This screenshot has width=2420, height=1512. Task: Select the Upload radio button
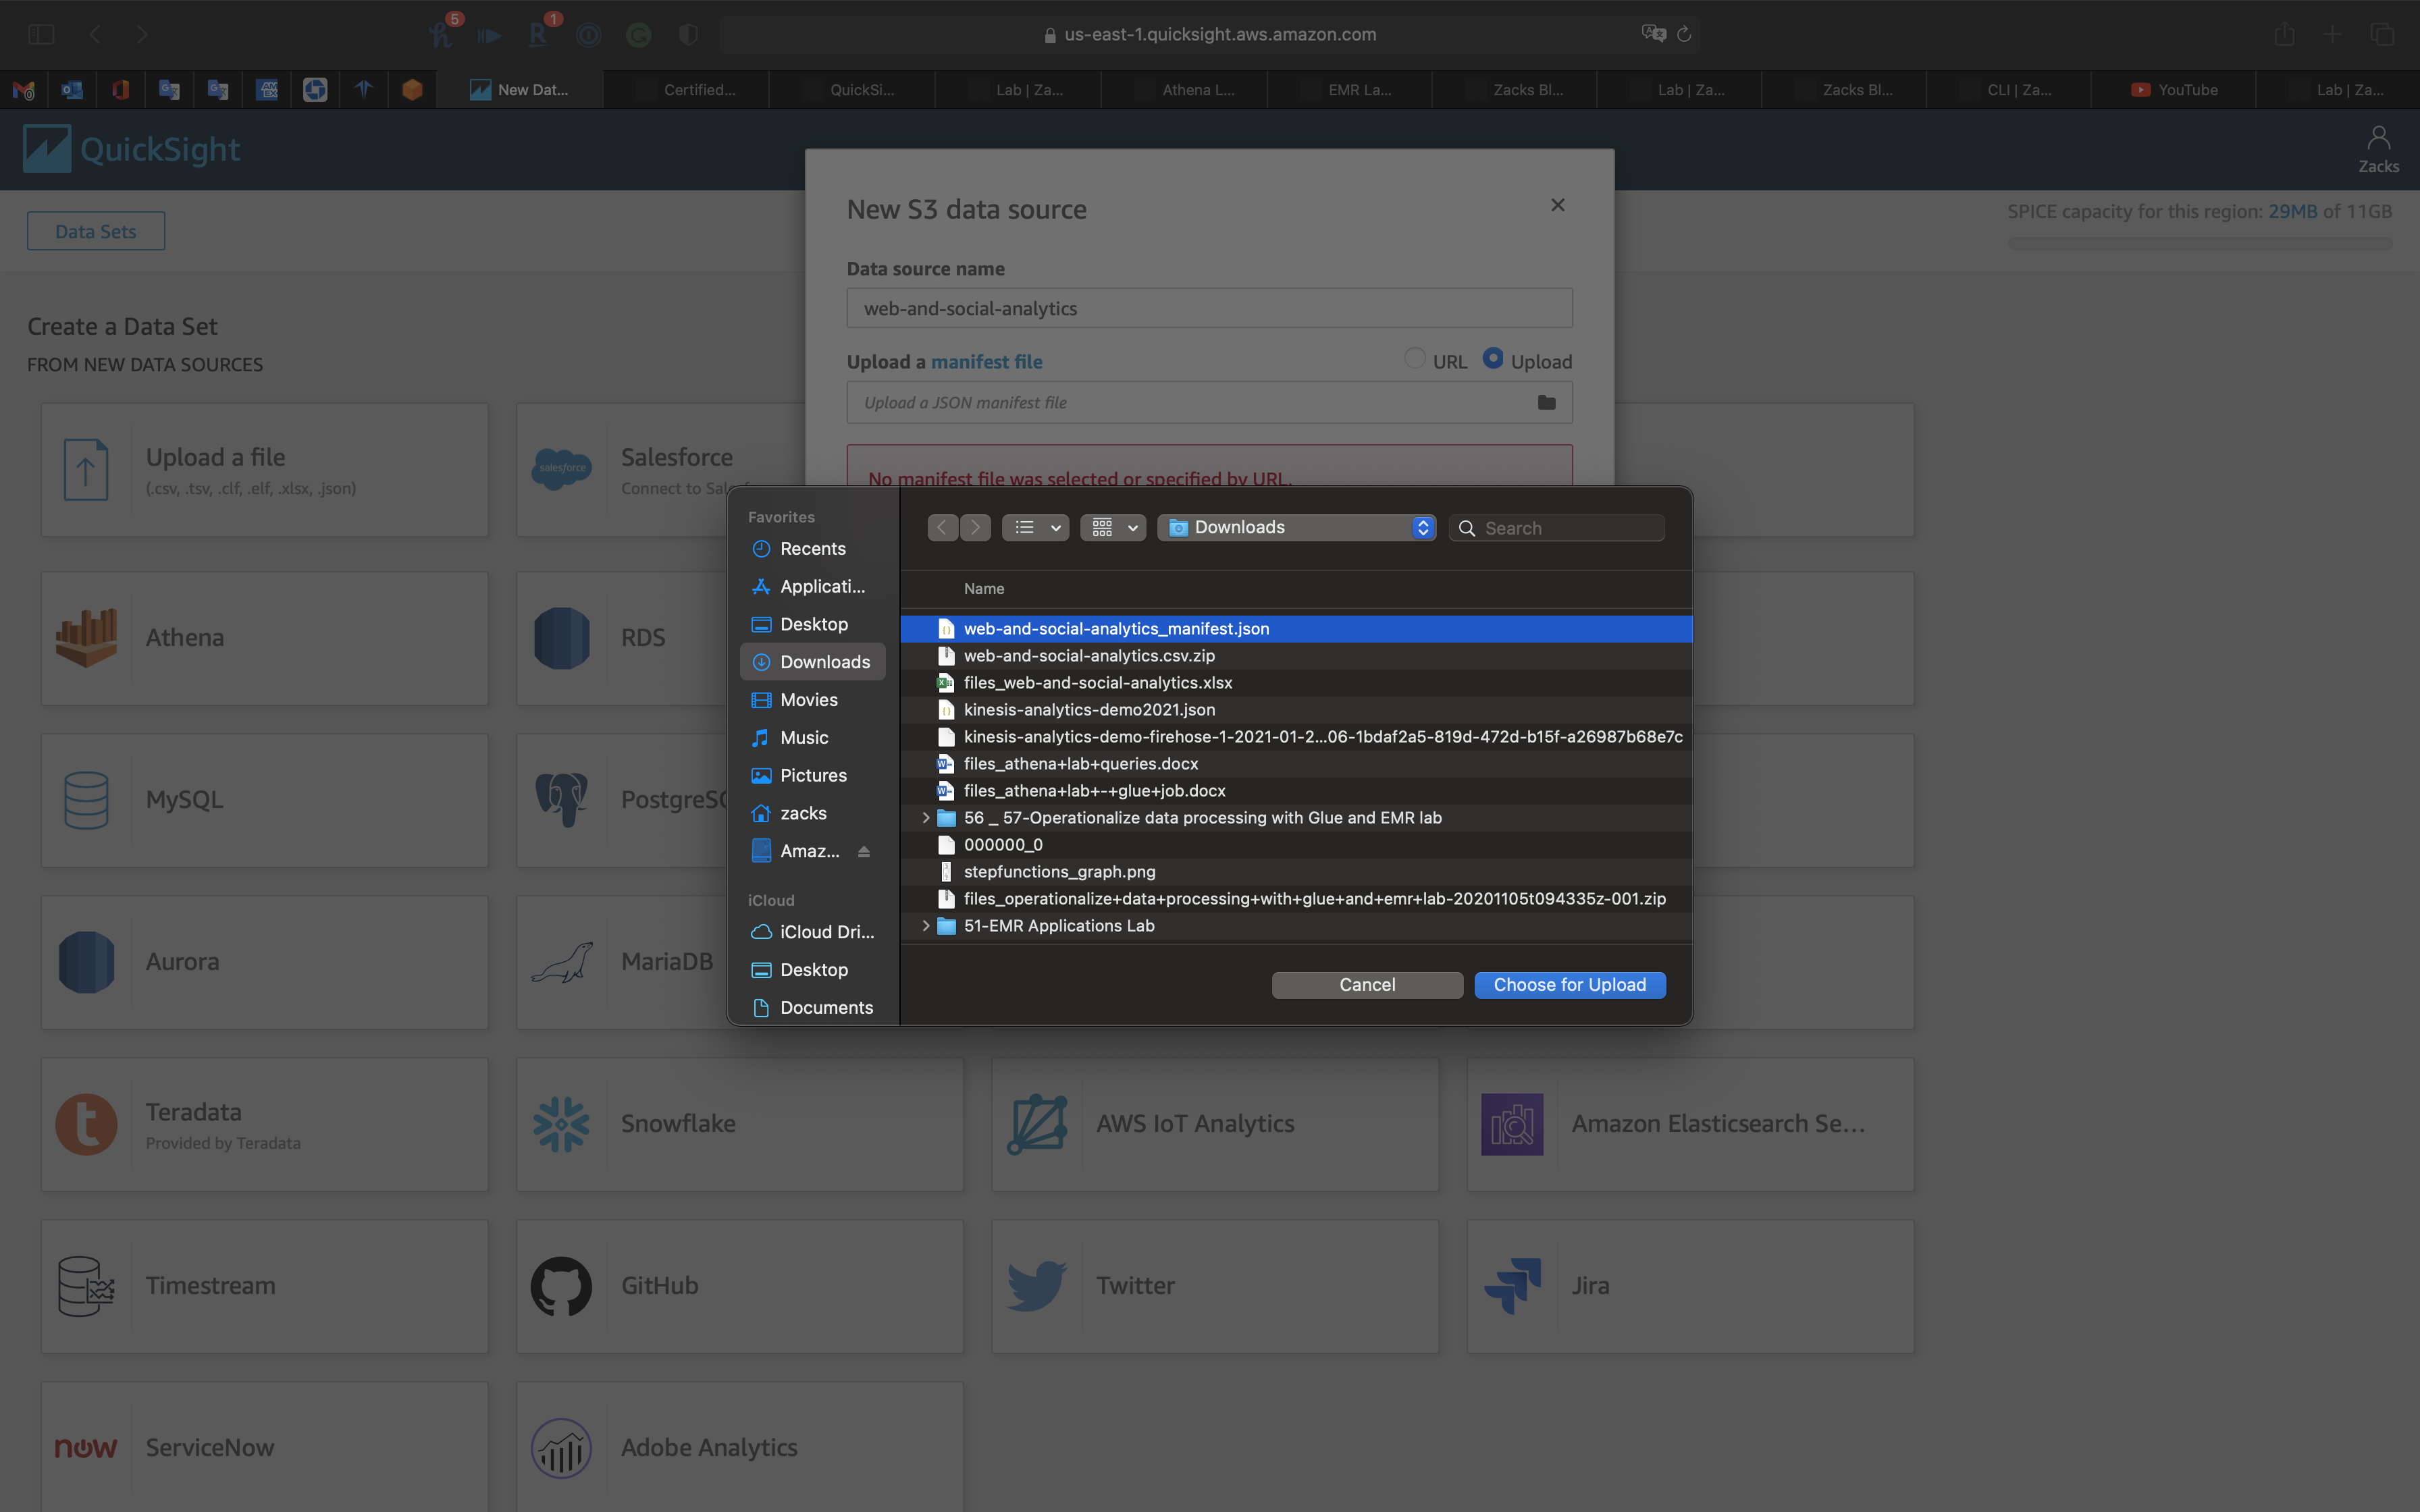click(1493, 359)
